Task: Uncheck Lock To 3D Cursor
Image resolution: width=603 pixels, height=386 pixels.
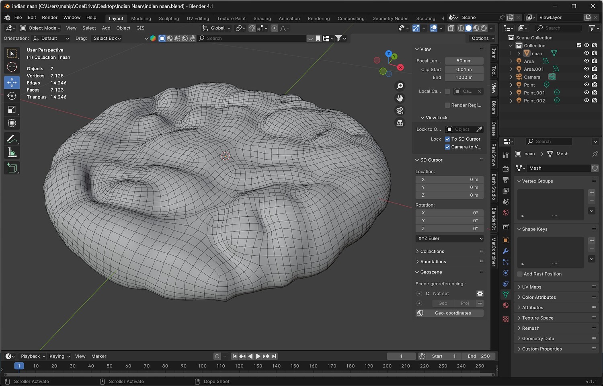Action: (x=447, y=139)
